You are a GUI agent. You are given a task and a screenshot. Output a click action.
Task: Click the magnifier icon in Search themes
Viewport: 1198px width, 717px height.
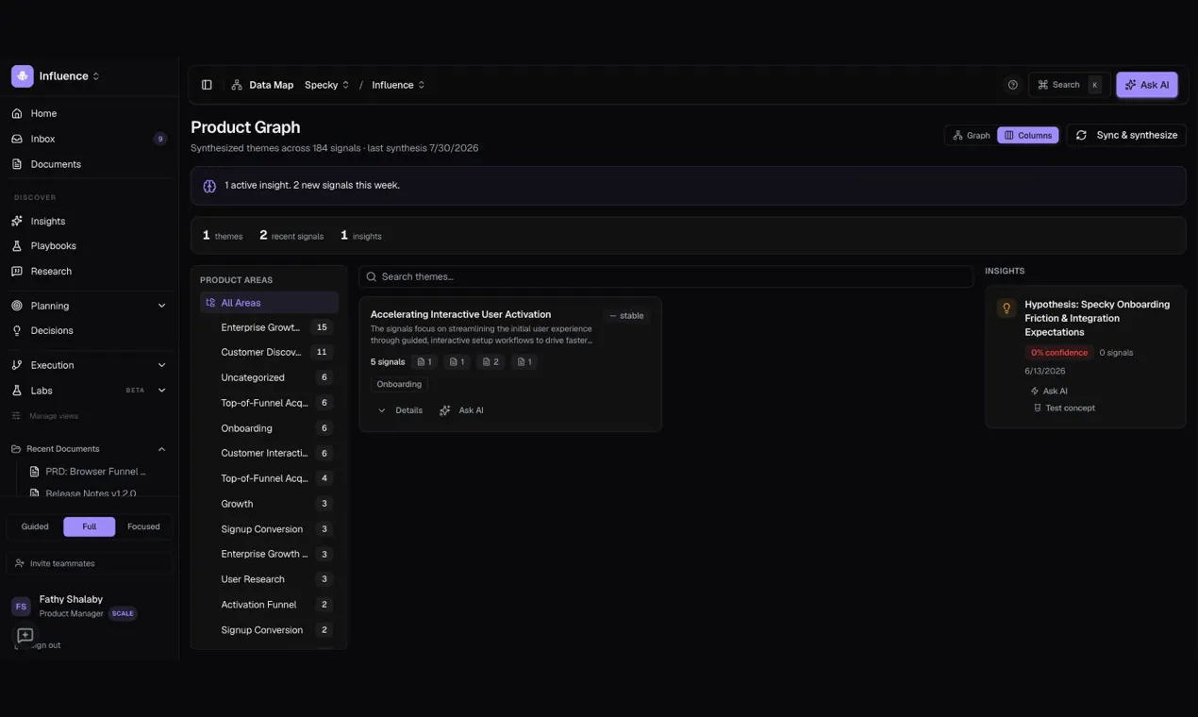click(x=372, y=276)
